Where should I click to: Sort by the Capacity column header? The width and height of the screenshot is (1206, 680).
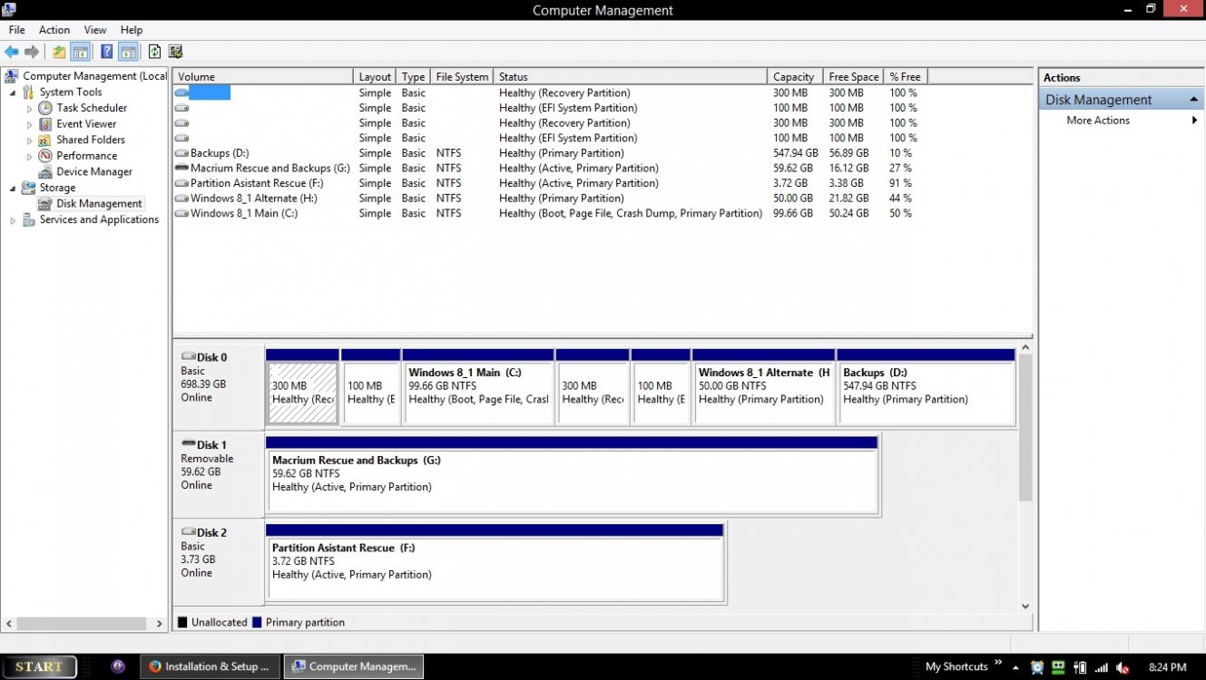click(x=795, y=77)
